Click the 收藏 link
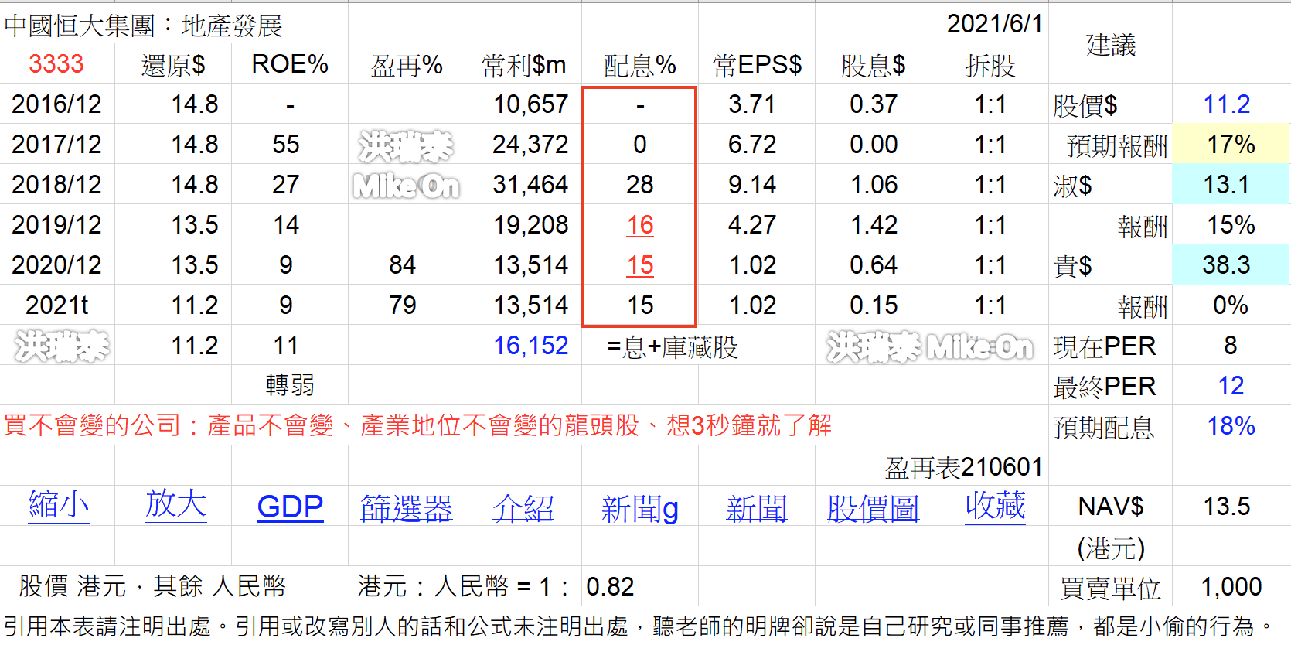This screenshot has height=645, width=1291. pyautogui.click(x=996, y=506)
